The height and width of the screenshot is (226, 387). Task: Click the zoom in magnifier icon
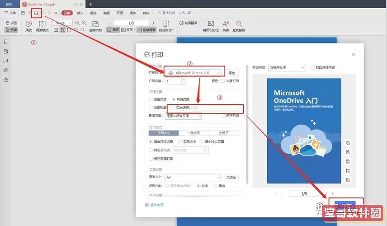click(x=84, y=23)
